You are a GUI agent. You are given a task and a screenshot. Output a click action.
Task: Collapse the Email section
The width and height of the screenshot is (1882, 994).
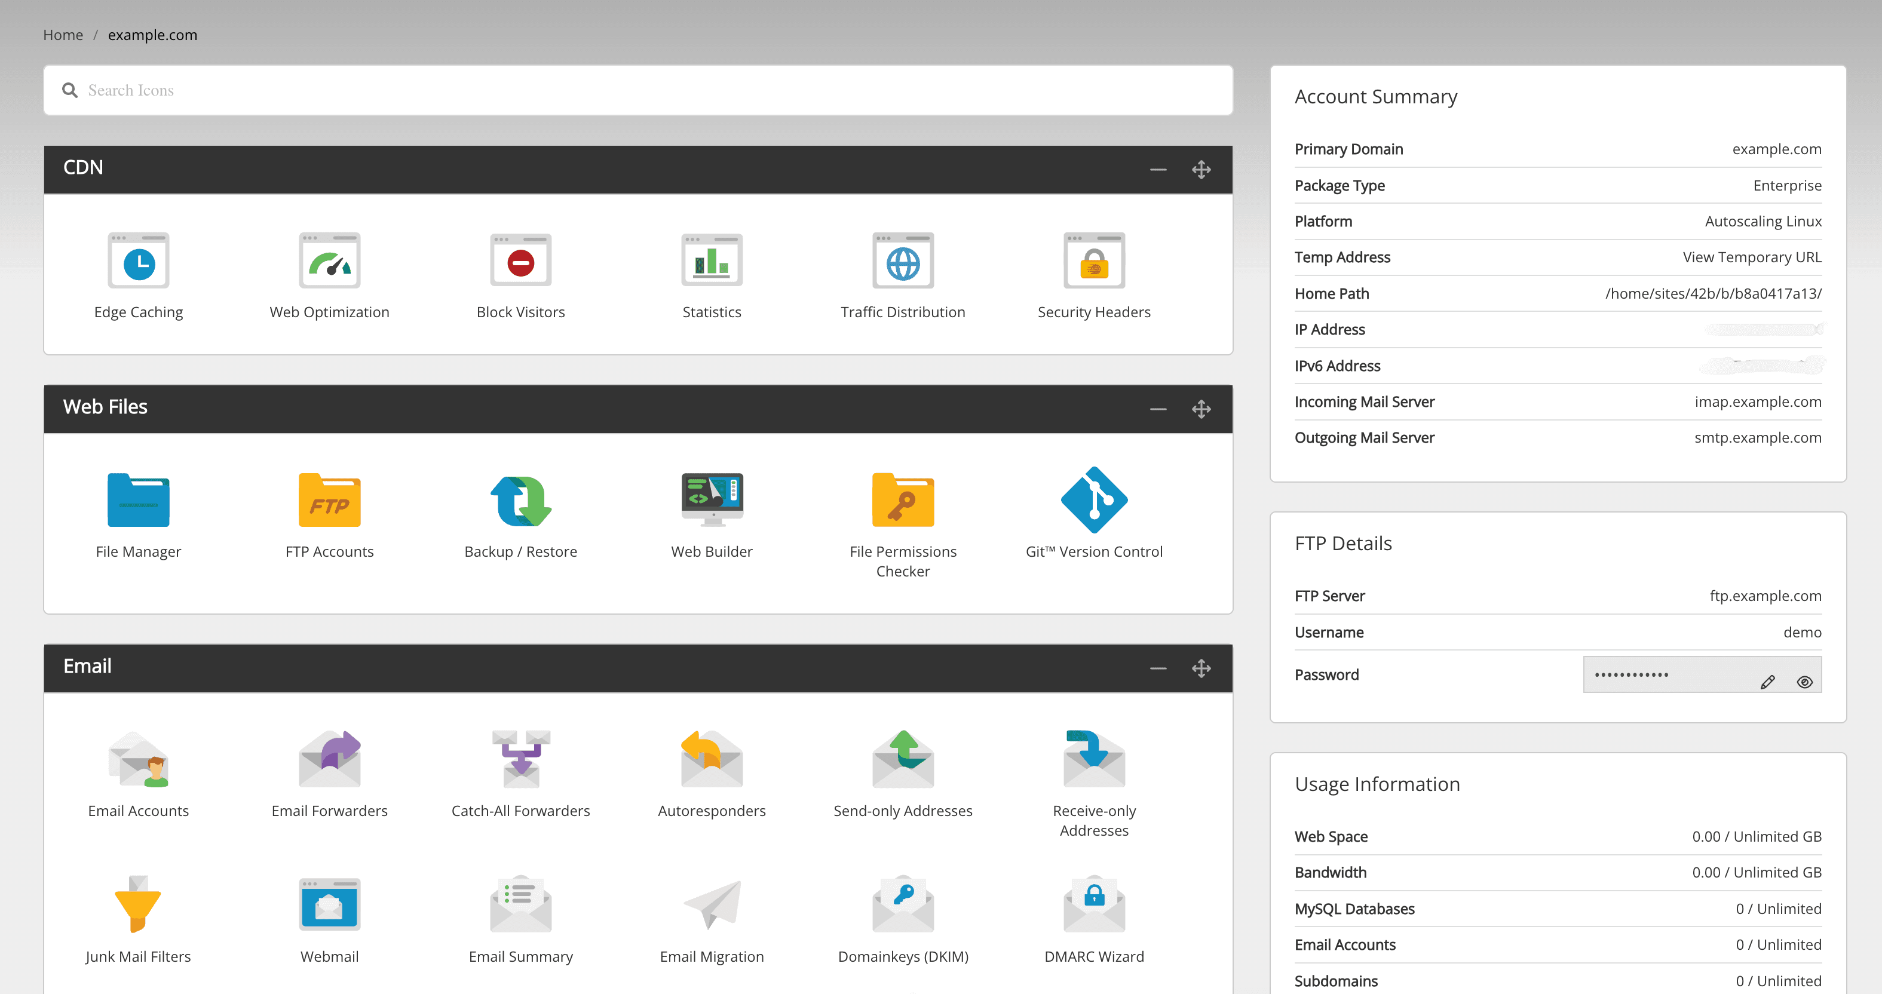[x=1157, y=667]
